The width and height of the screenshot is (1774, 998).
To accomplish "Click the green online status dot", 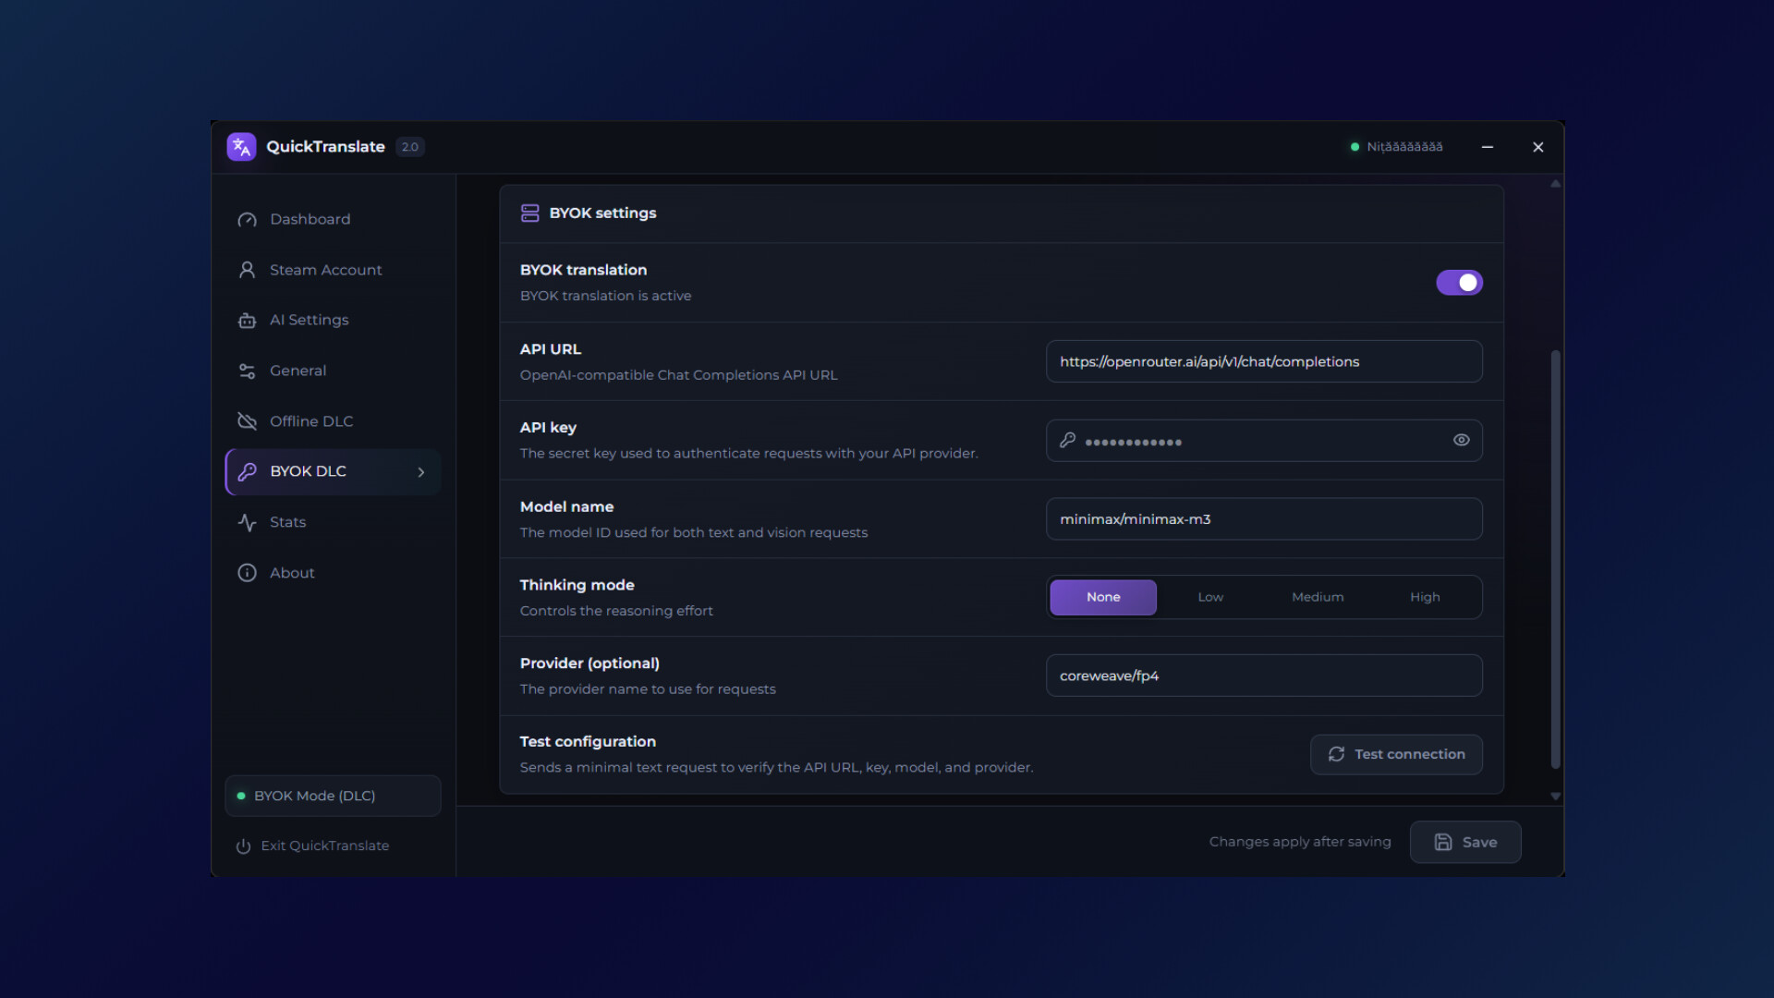I will click(x=1355, y=147).
